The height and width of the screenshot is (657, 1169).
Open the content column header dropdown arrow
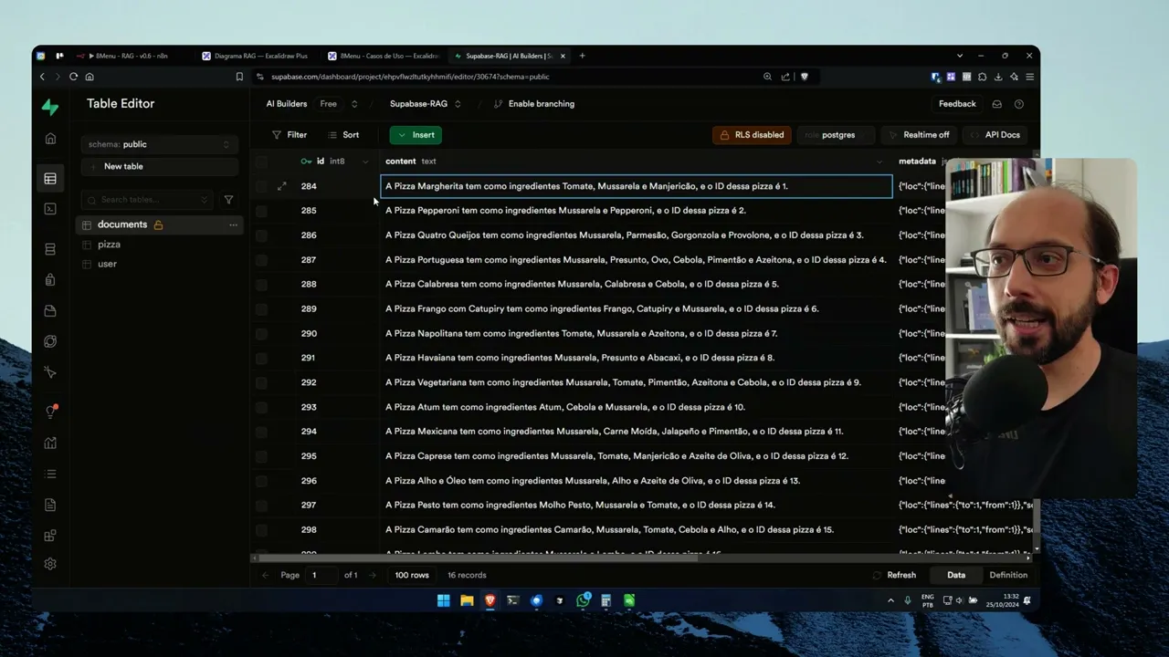pyautogui.click(x=879, y=162)
